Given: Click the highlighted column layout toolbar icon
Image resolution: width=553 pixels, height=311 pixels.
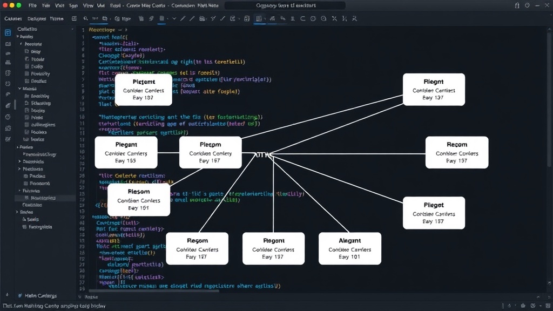Looking at the screenshot, I should (x=259, y=18).
